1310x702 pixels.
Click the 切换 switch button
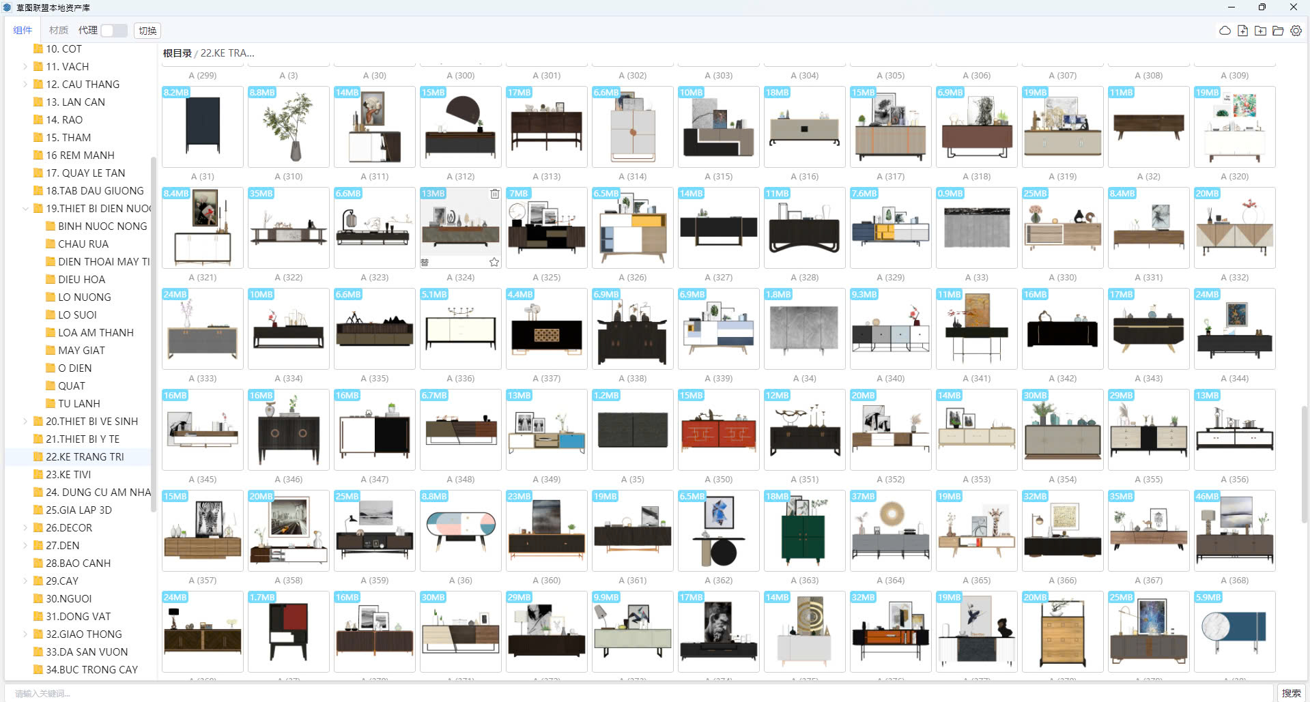click(x=147, y=31)
